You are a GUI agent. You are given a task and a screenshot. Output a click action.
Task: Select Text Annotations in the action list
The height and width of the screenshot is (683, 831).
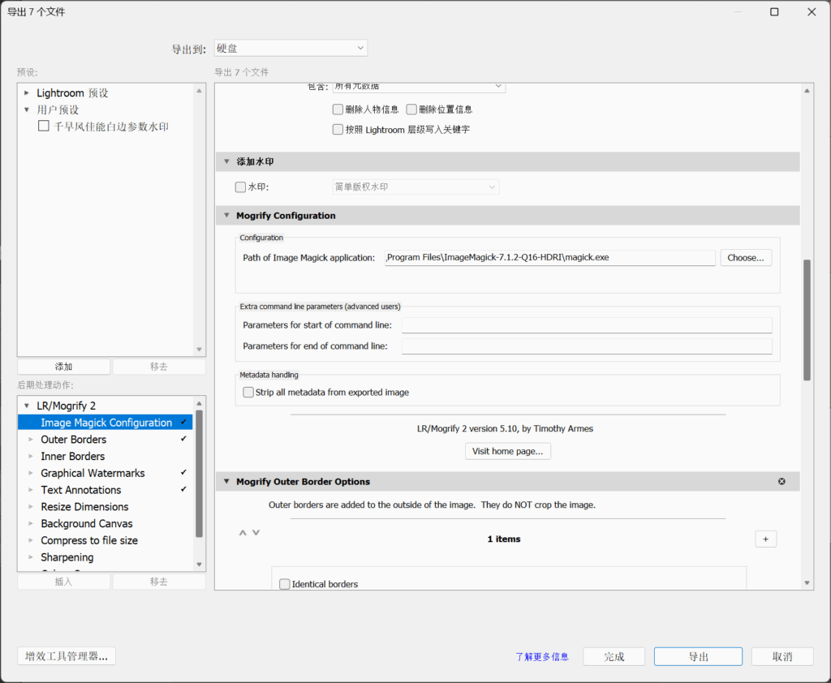[80, 490]
